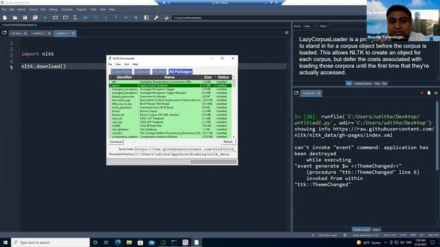Open editor pane options hamburger menu

(x=287, y=33)
